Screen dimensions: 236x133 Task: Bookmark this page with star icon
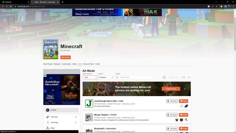click(216, 7)
